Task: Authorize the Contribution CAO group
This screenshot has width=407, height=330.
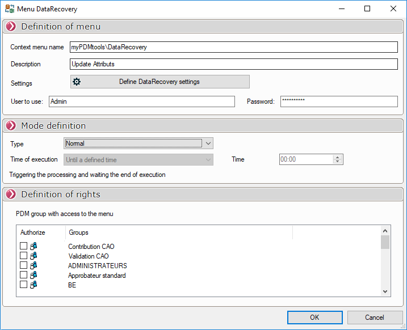Action: 23,246
